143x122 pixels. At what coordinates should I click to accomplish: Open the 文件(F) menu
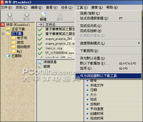[x=6, y=8]
